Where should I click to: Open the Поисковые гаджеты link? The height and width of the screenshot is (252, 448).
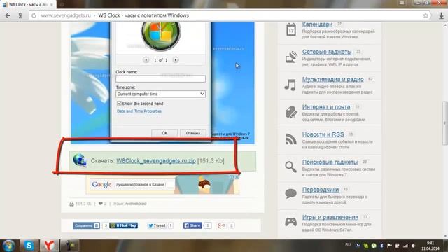330,162
